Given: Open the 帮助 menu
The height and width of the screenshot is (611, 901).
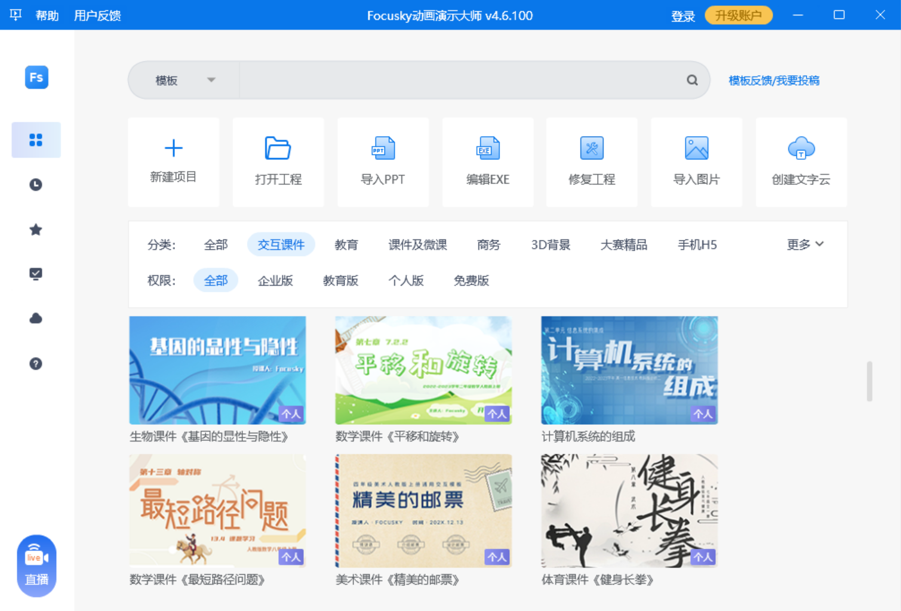Looking at the screenshot, I should point(47,16).
